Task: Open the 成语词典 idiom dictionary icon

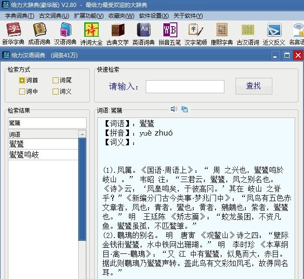Action: pyautogui.click(x=40, y=34)
